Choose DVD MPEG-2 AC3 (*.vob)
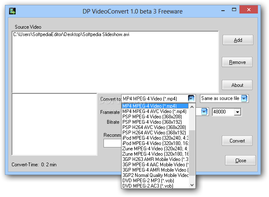 click(x=155, y=186)
